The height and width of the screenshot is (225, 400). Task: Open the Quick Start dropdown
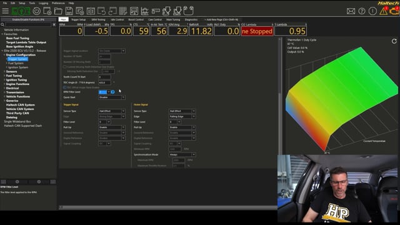point(112,97)
